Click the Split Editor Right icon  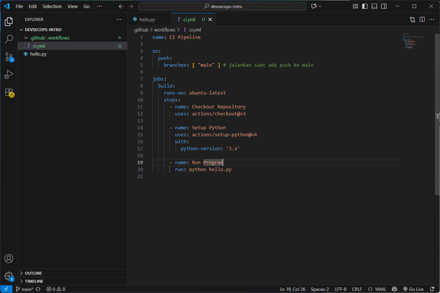point(422,19)
